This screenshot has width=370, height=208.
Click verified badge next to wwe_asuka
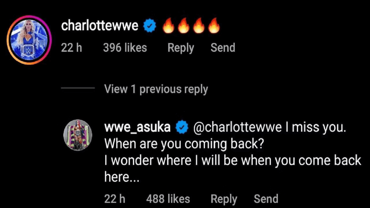pos(181,127)
